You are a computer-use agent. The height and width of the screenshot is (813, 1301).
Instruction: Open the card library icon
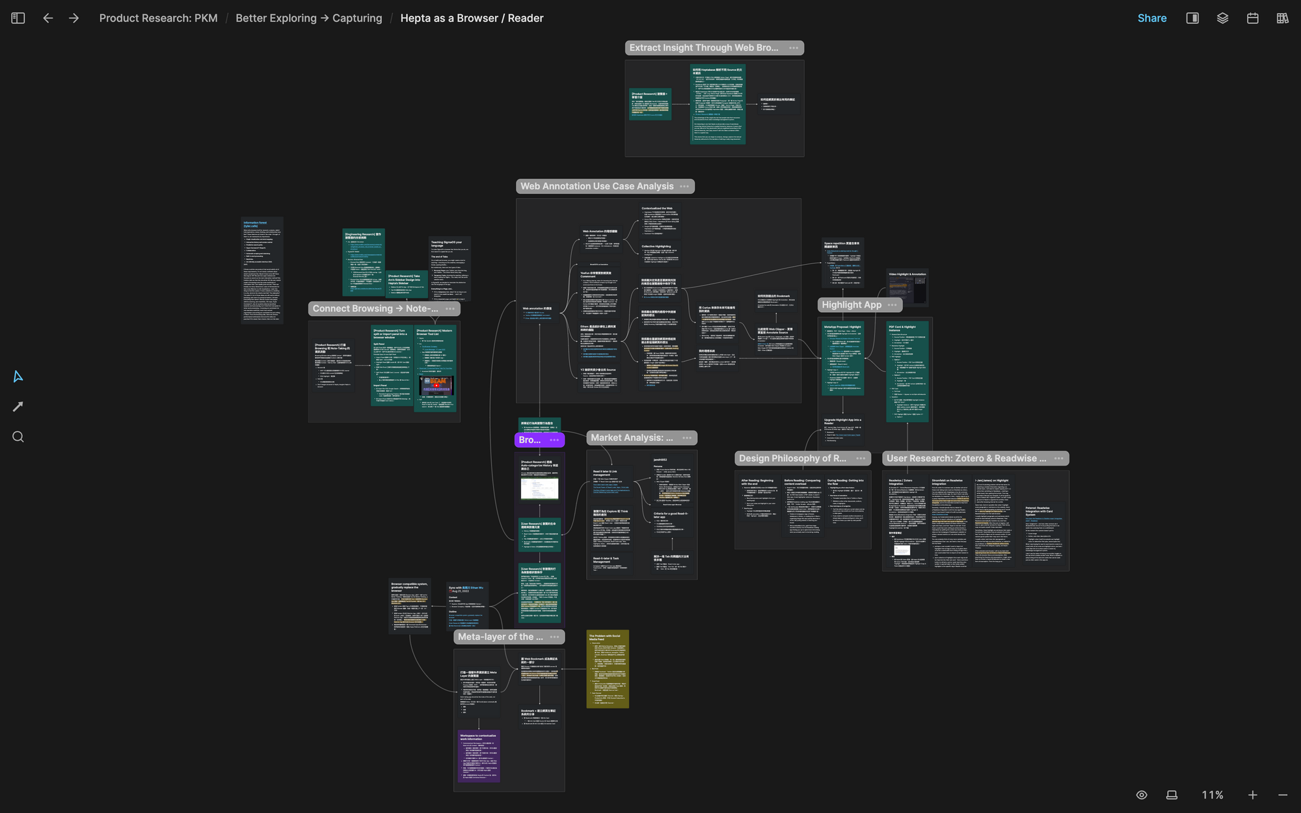click(1282, 18)
